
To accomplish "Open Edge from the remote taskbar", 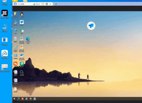I will 18,99.
